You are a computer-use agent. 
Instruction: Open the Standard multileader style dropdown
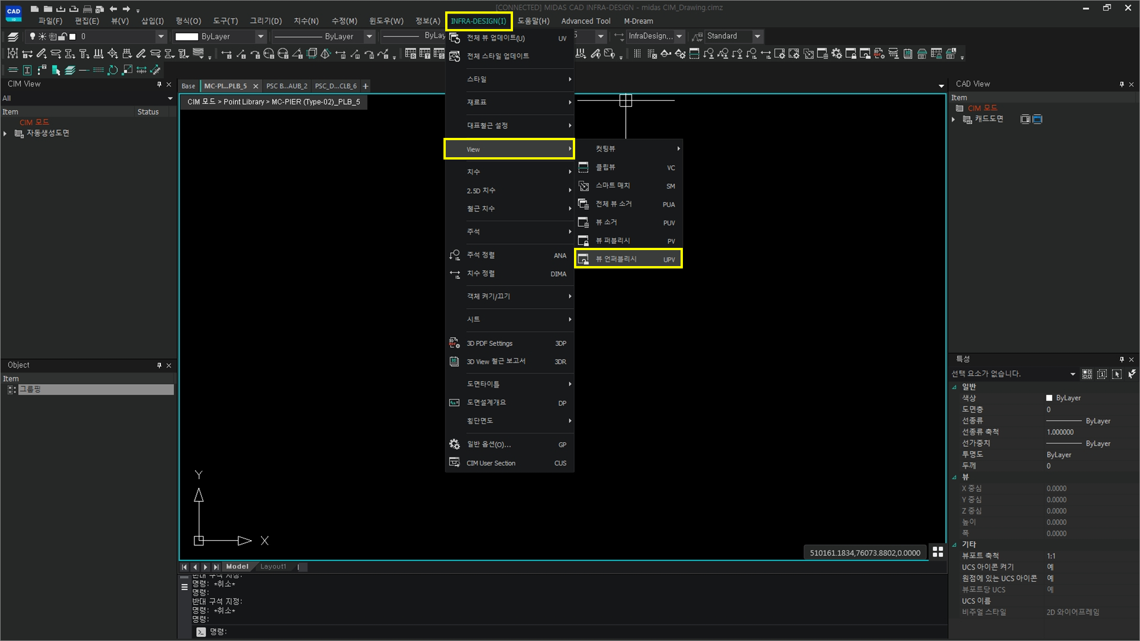[x=757, y=36]
